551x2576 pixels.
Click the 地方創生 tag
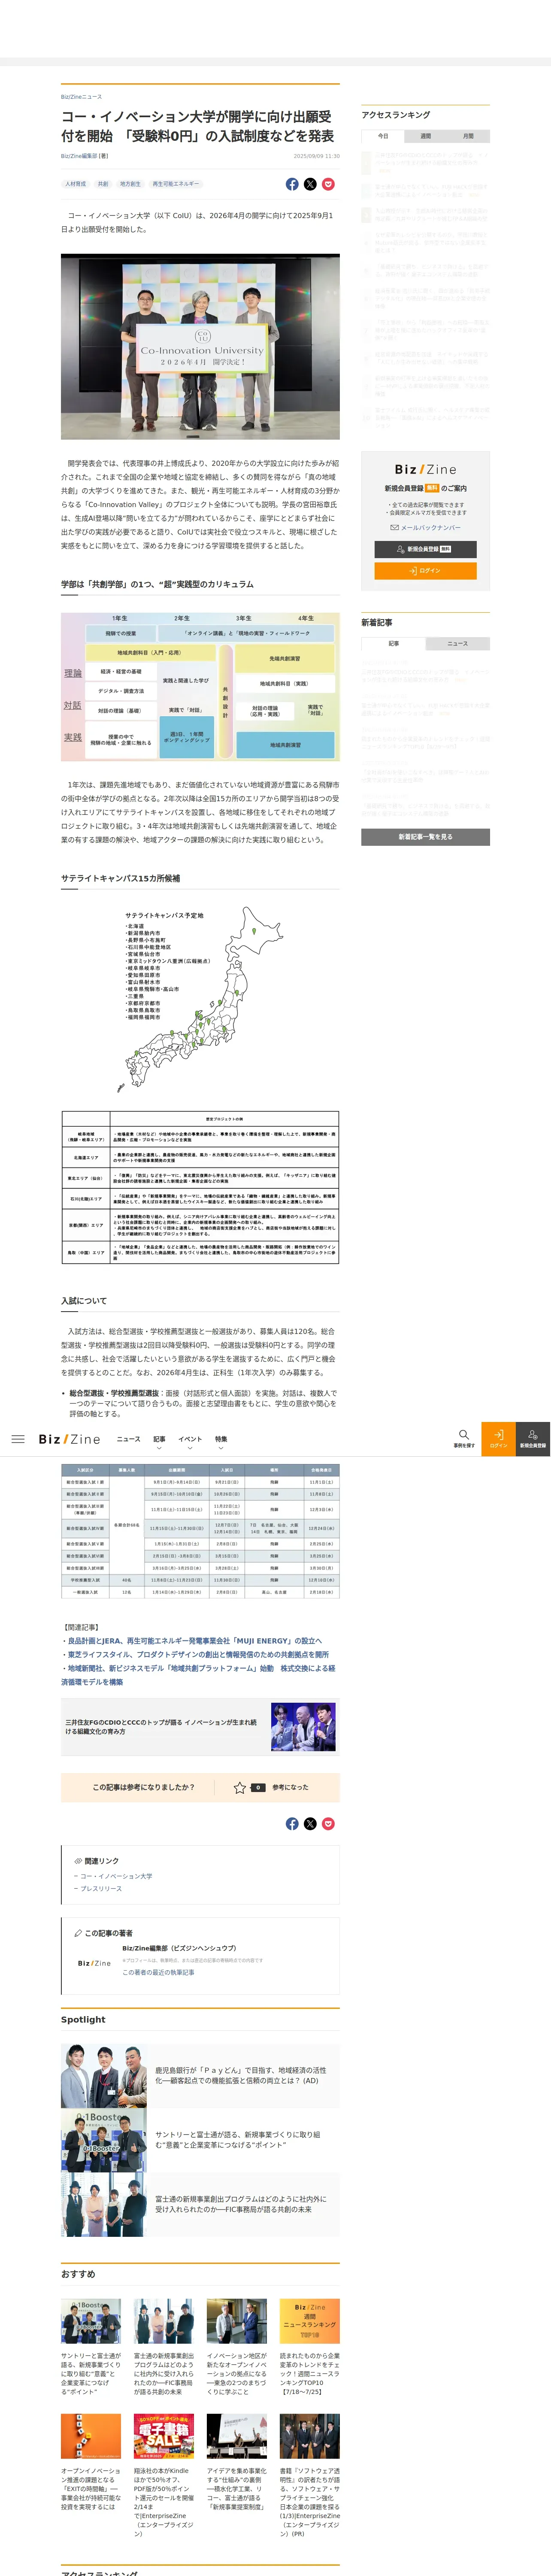(130, 184)
